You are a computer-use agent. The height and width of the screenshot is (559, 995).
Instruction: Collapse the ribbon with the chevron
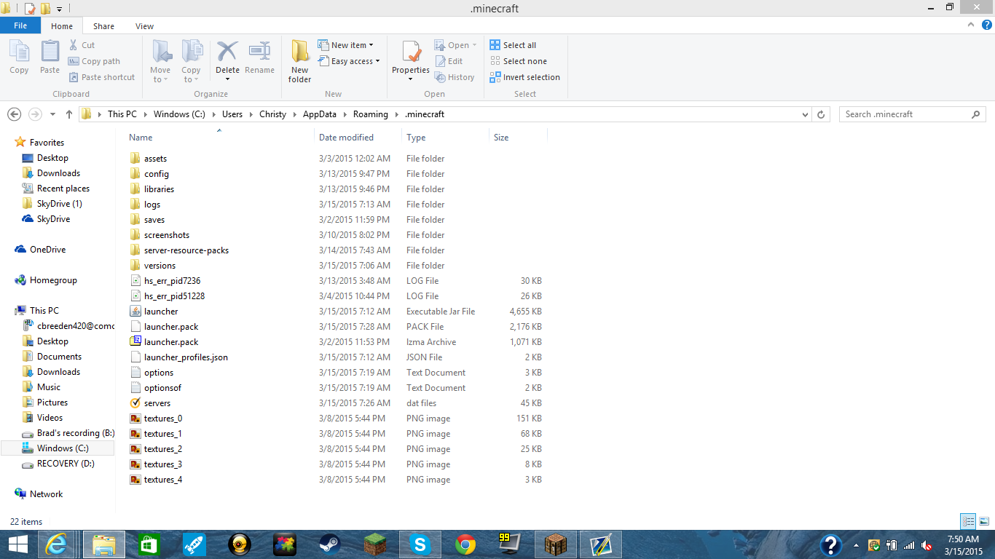coord(972,25)
